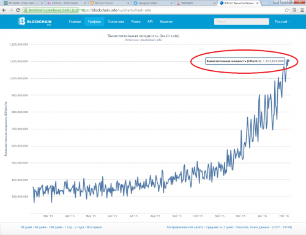Viewport: 306px width, 235px height.
Task: Click the 1,200,000,000 y-axis label
Action: tap(18, 45)
